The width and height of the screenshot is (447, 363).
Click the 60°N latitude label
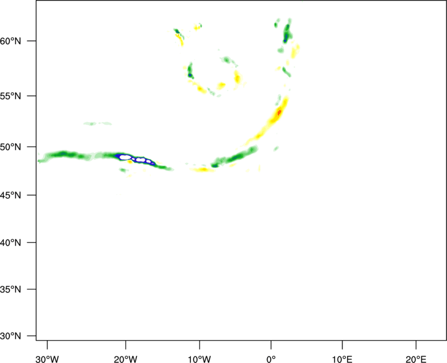point(11,41)
